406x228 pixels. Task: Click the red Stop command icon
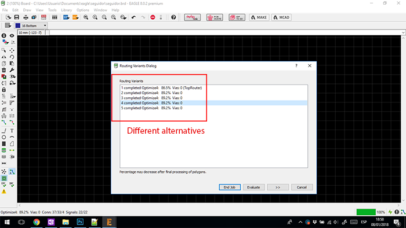[x=153, y=17]
